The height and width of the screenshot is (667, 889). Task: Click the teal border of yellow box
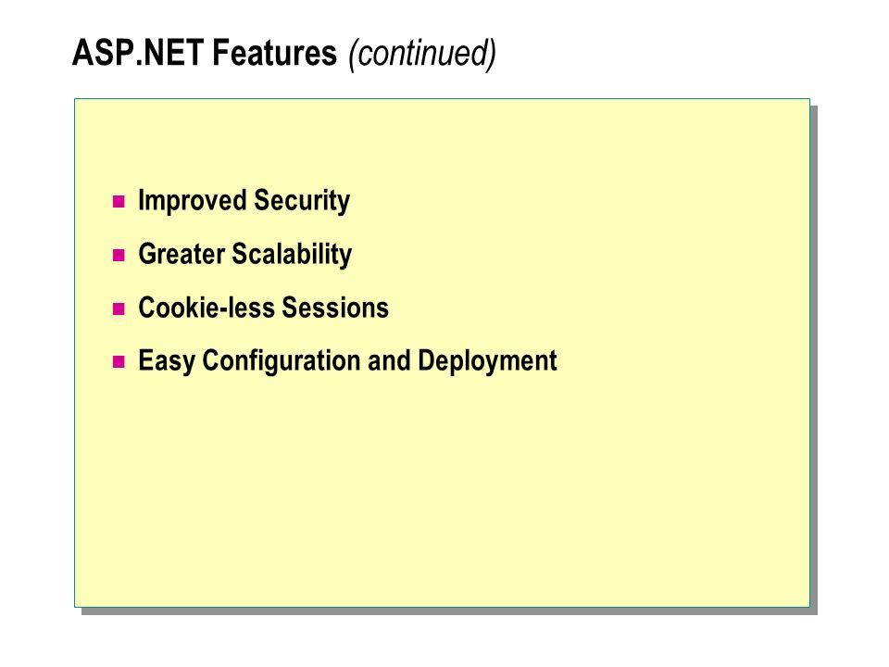(x=443, y=99)
